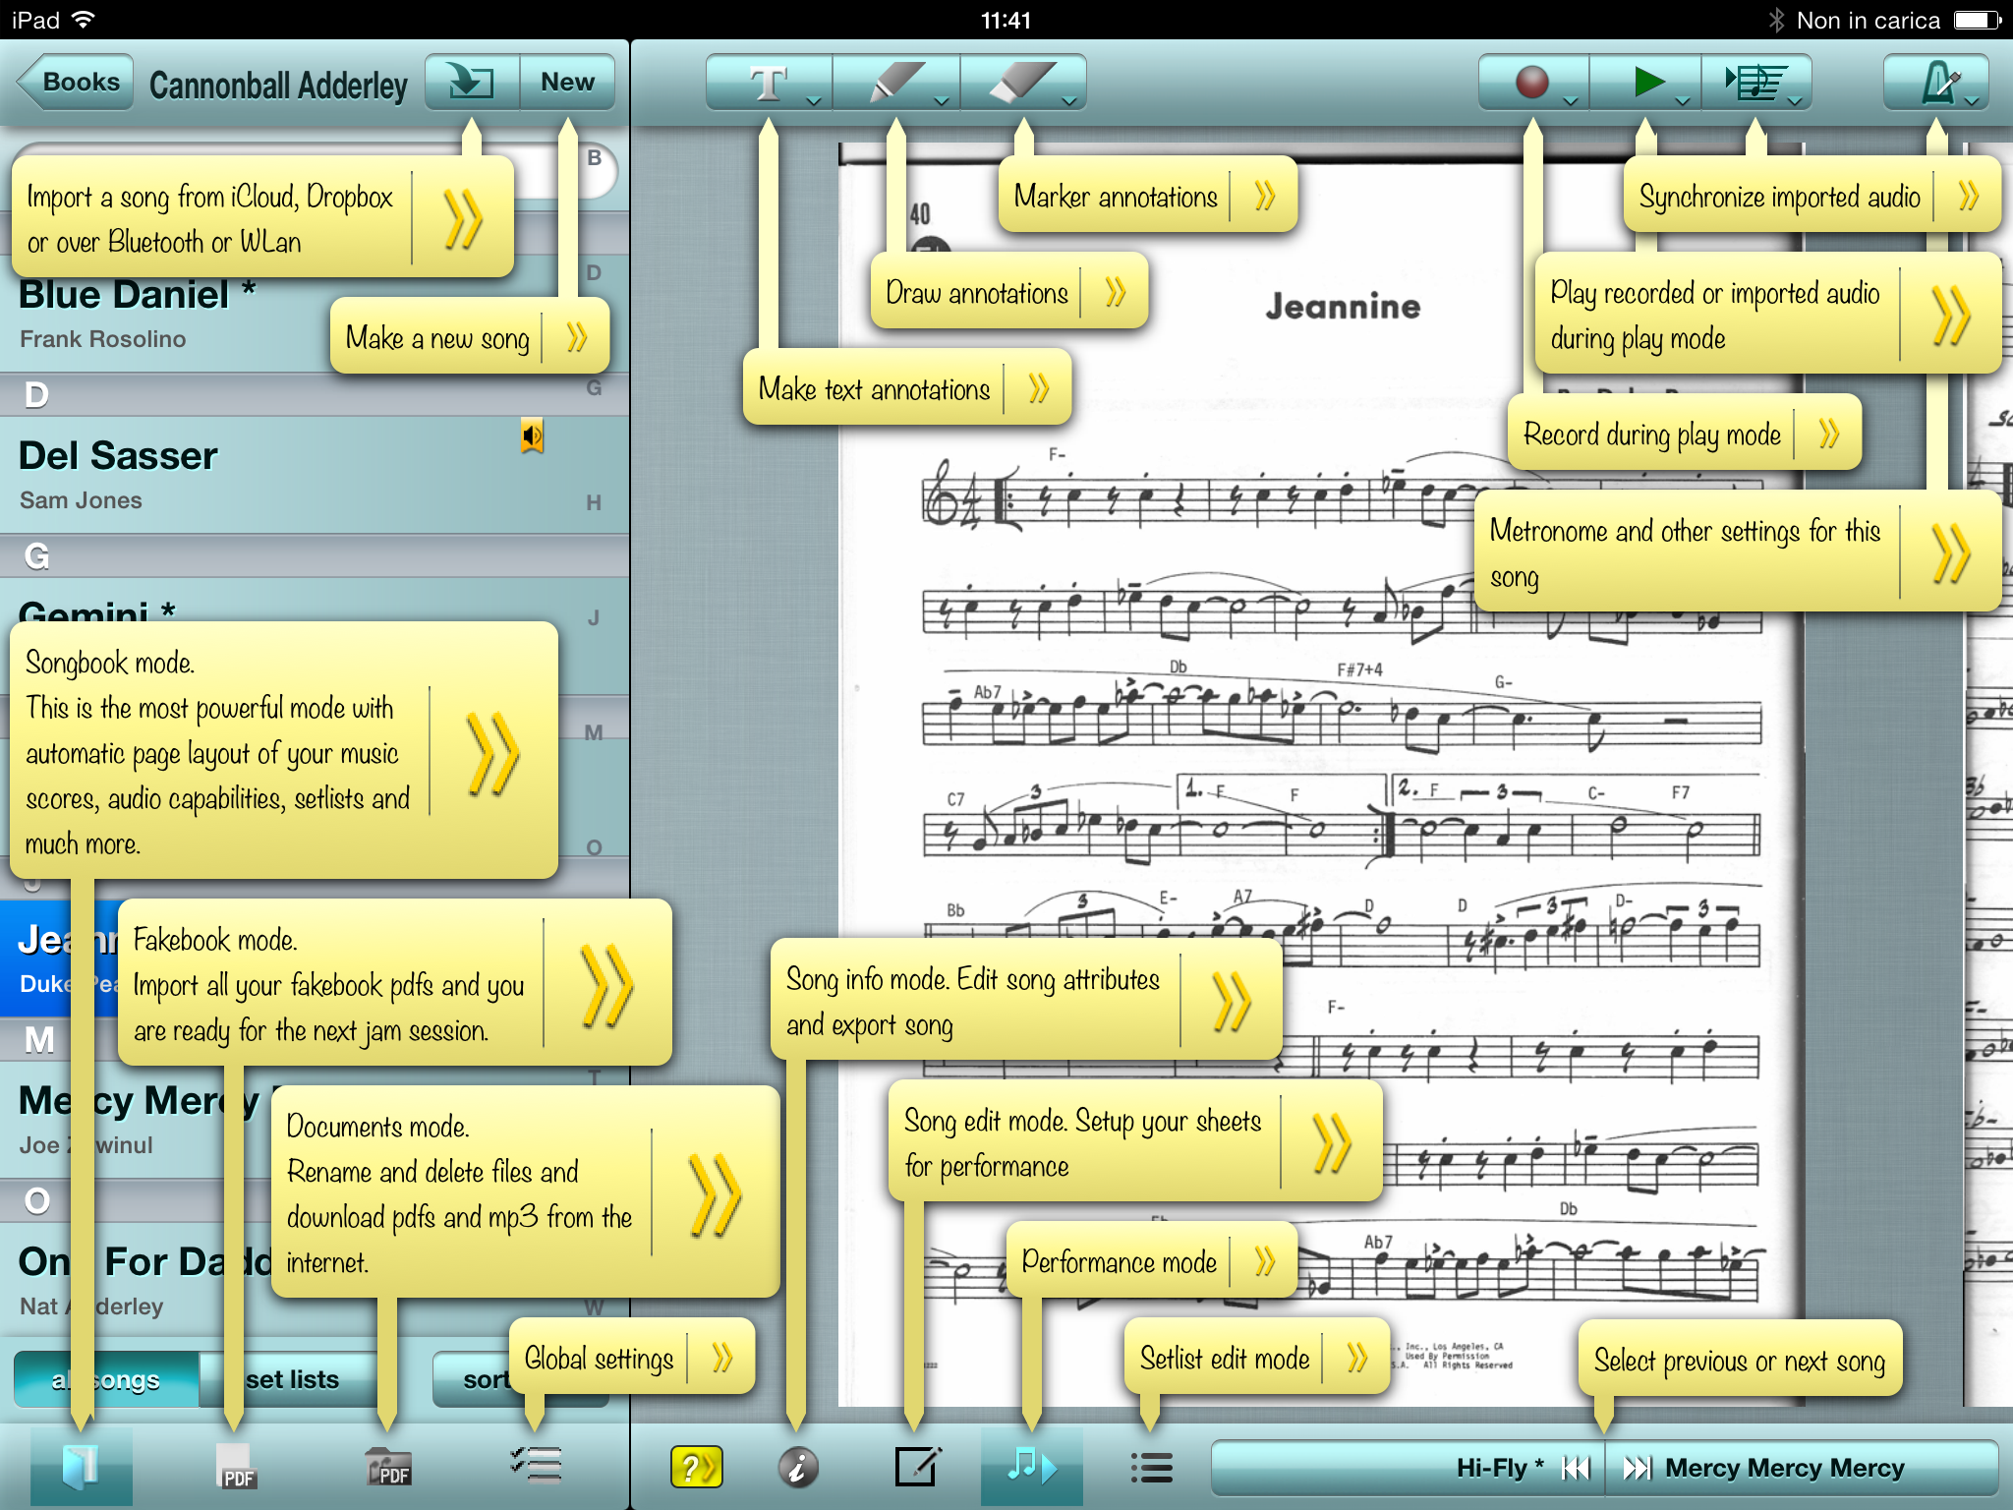The height and width of the screenshot is (1510, 2013).
Task: Open more on Synchronize imported audio tip
Action: (1968, 196)
